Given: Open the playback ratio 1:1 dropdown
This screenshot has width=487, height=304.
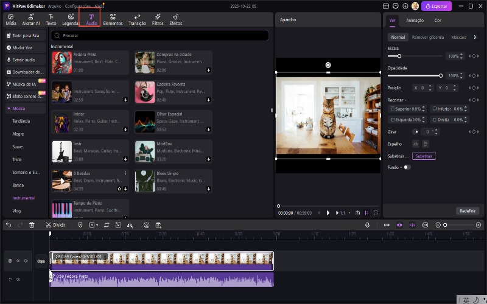Looking at the screenshot, I should (x=349, y=213).
